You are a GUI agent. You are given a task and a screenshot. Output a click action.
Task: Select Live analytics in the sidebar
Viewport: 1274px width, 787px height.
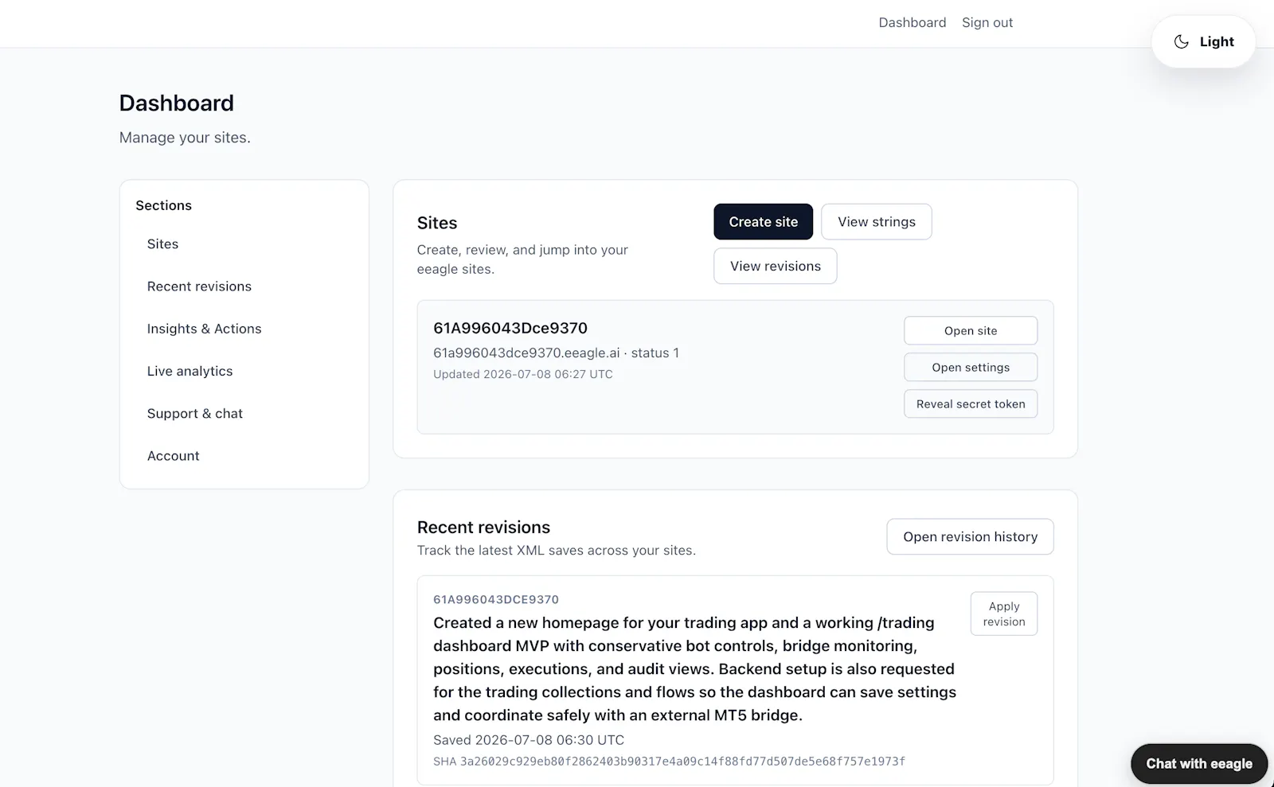point(190,371)
